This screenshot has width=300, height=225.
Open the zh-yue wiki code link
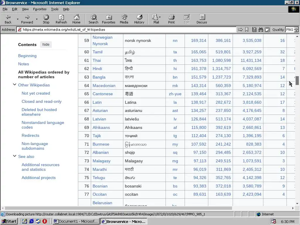[x=175, y=94]
